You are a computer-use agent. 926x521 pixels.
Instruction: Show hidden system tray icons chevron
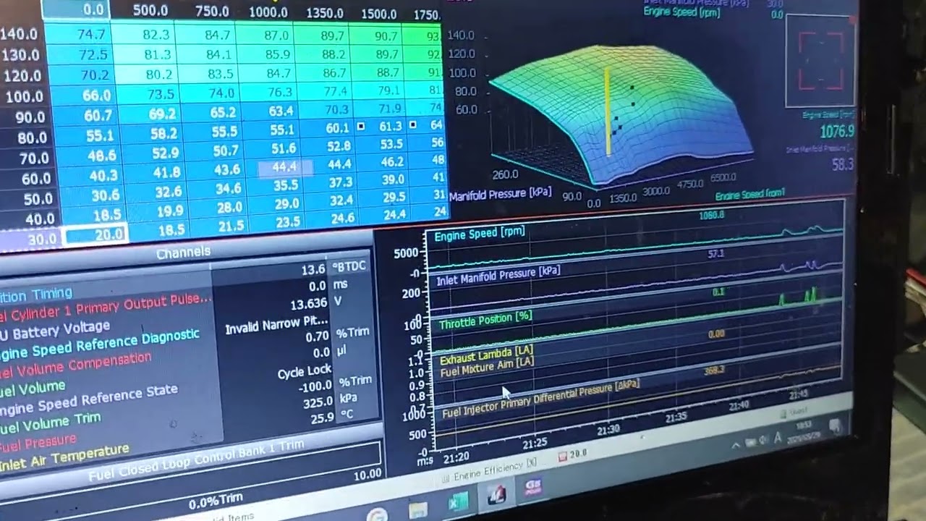[x=736, y=446]
